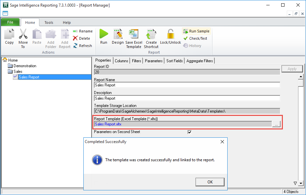This screenshot has width=306, height=195.
Task: Refresh the report list
Action: click(82, 46)
